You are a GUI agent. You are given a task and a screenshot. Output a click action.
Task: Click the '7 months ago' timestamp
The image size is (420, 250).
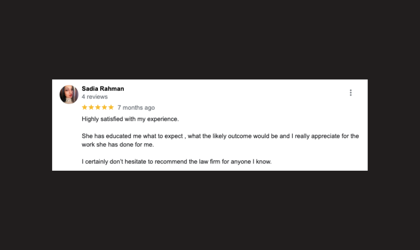click(136, 108)
